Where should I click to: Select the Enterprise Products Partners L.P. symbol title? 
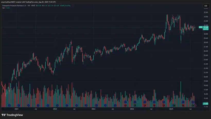coord(14,6)
